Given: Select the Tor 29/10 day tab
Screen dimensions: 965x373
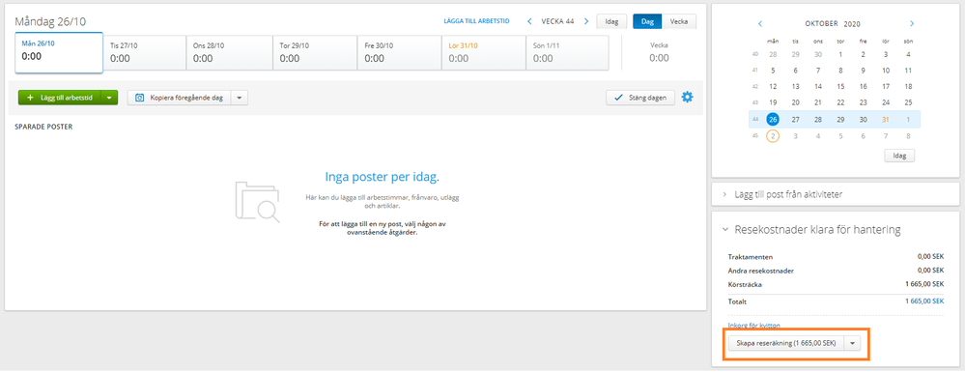Looking at the screenshot, I should (315, 53).
